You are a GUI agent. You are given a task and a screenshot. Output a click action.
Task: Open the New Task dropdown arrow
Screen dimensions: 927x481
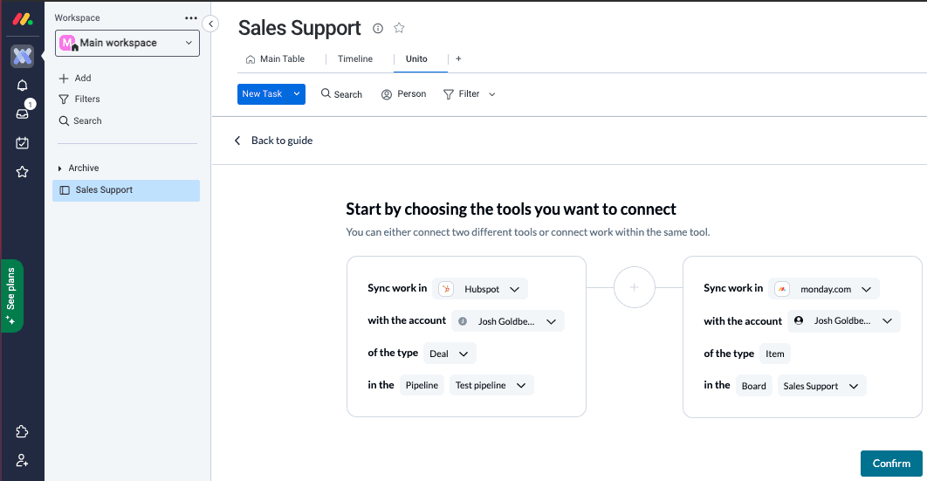tap(297, 94)
